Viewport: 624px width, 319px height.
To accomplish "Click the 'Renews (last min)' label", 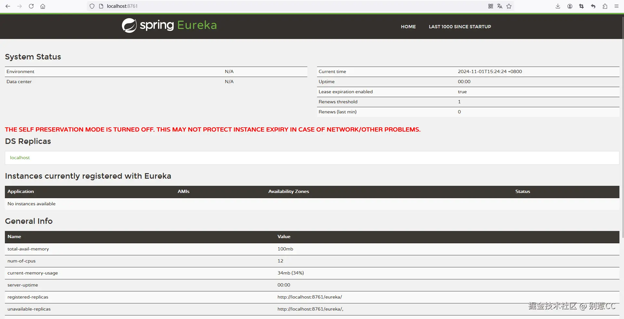I will point(338,112).
